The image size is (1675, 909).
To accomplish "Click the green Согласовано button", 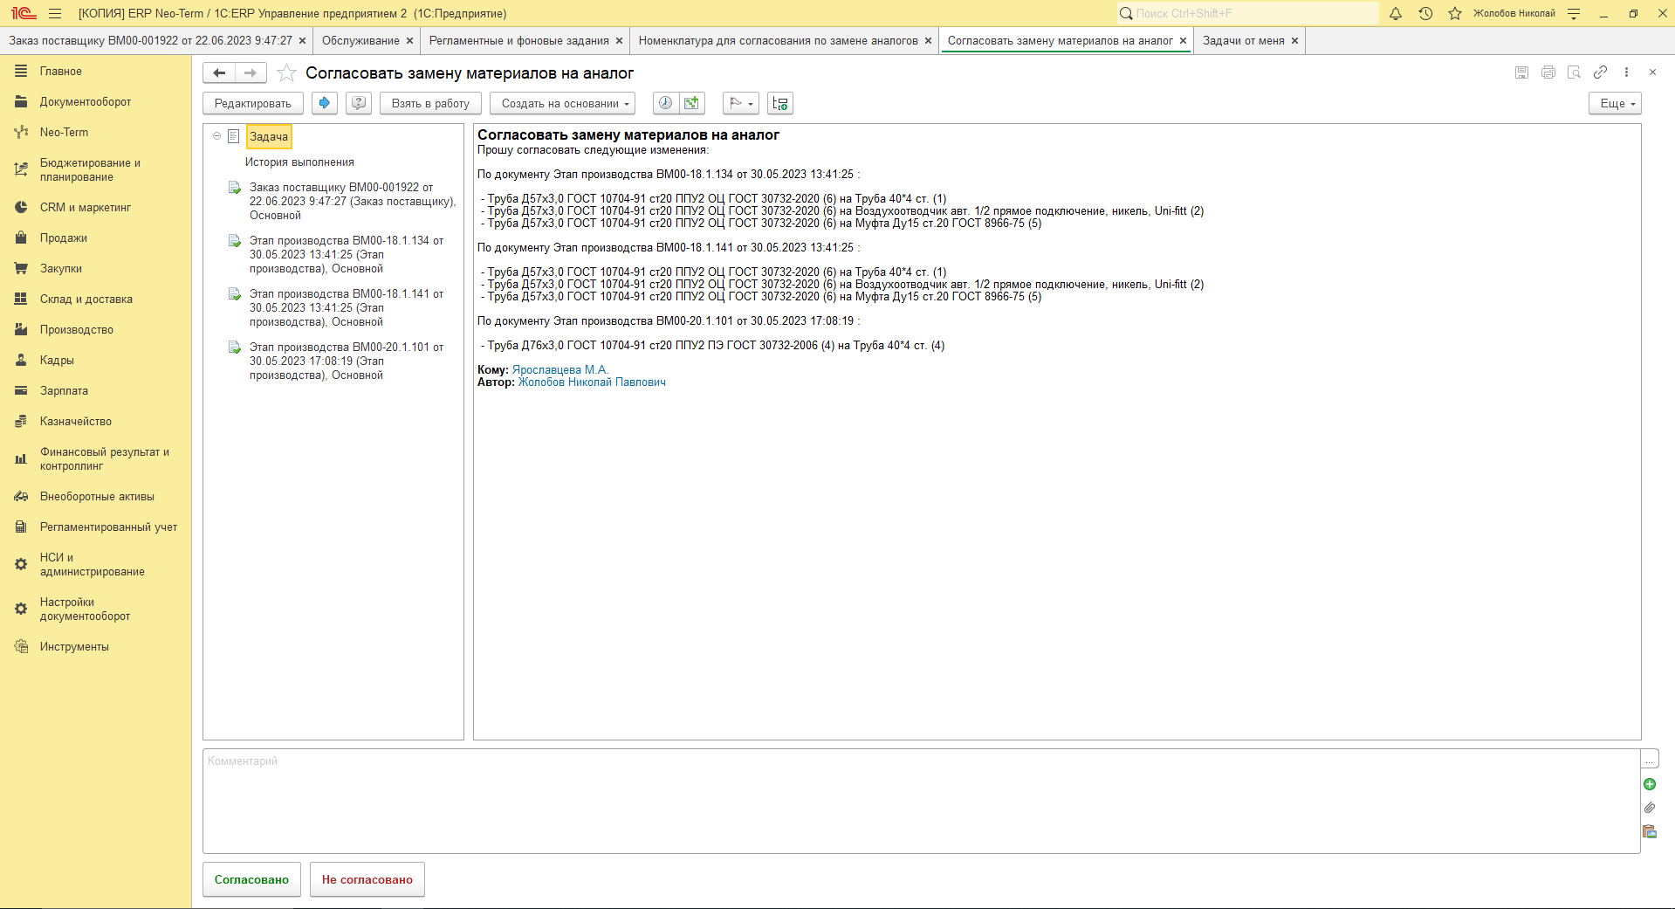I will coord(251,879).
